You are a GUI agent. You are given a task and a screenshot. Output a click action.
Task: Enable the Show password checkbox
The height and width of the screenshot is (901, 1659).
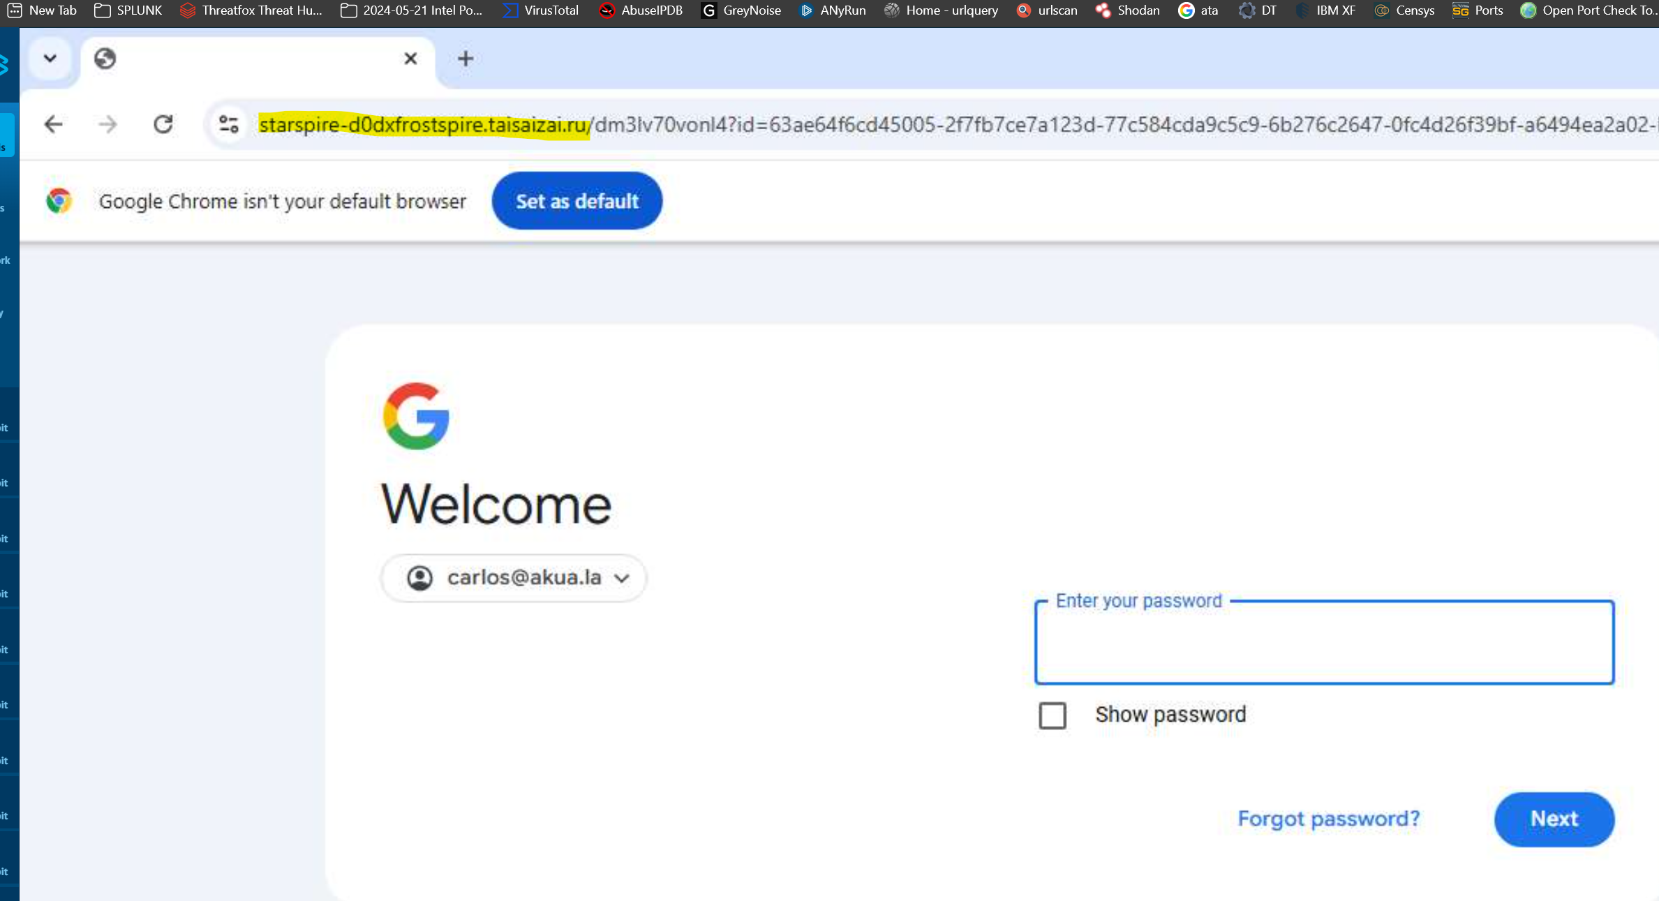pos(1052,715)
